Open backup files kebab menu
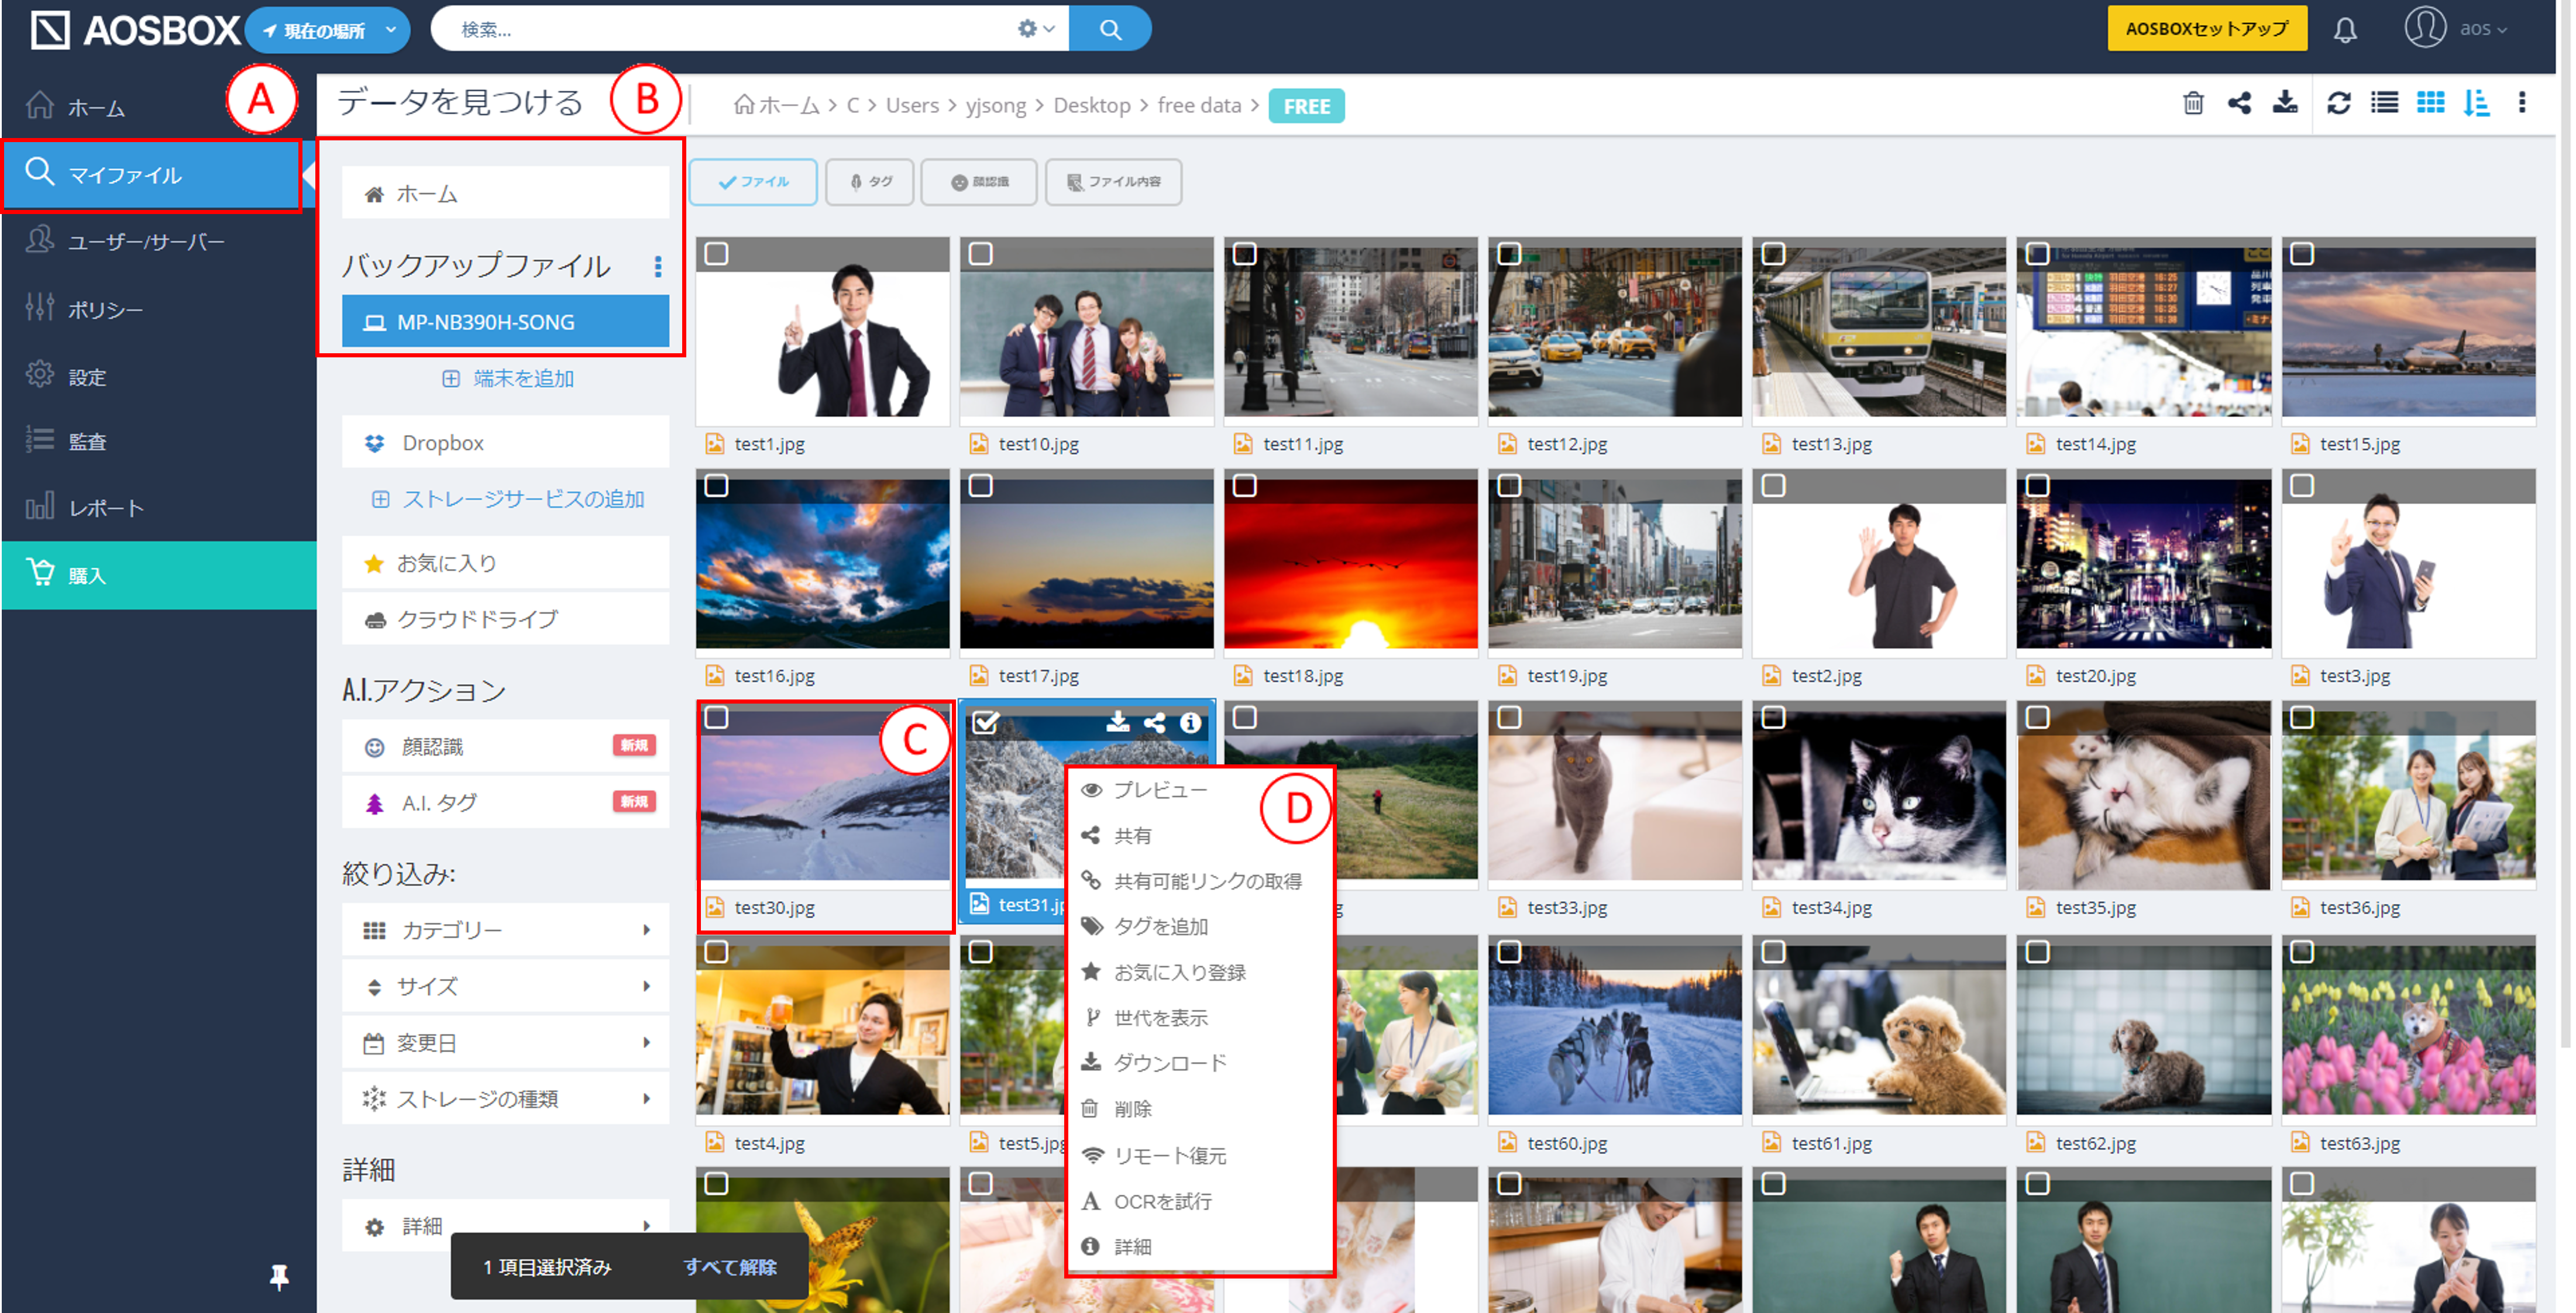Image resolution: width=2576 pixels, height=1313 pixels. coord(657,266)
